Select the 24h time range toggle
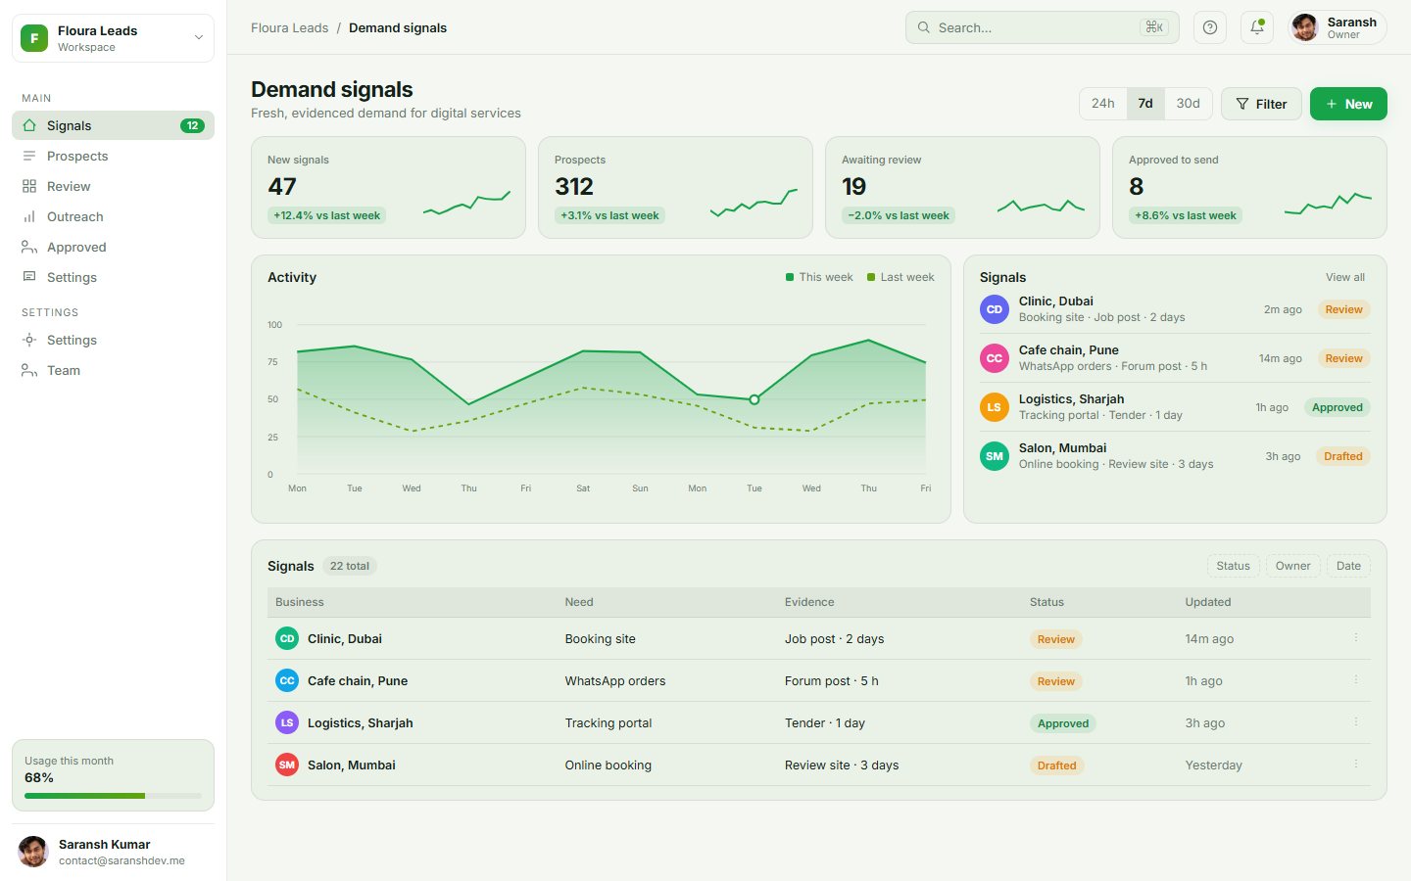Viewport: 1411px width, 881px height. [x=1103, y=104]
